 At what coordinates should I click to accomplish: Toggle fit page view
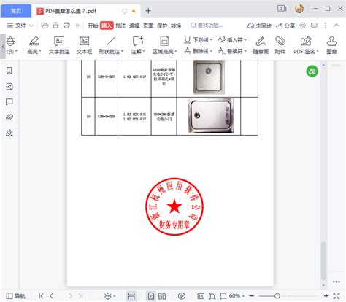tap(212, 296)
